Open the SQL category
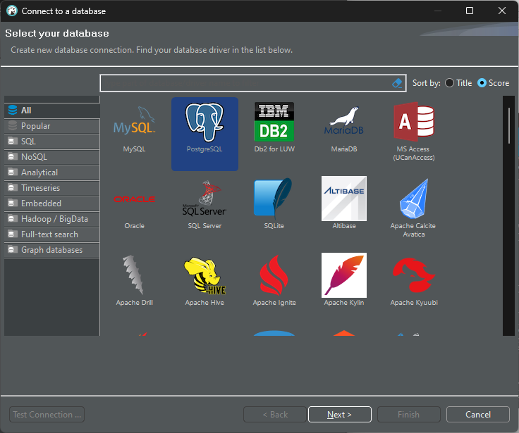Image resolution: width=519 pixels, height=433 pixels. 52,142
